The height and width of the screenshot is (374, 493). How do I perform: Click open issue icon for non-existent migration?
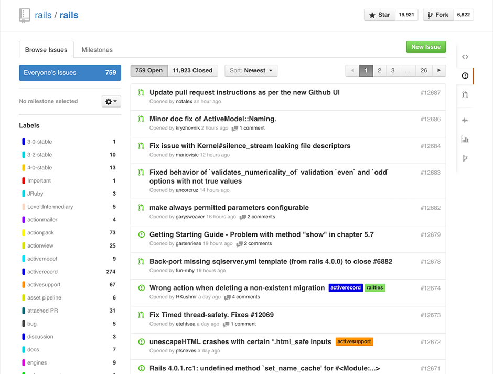(x=142, y=288)
